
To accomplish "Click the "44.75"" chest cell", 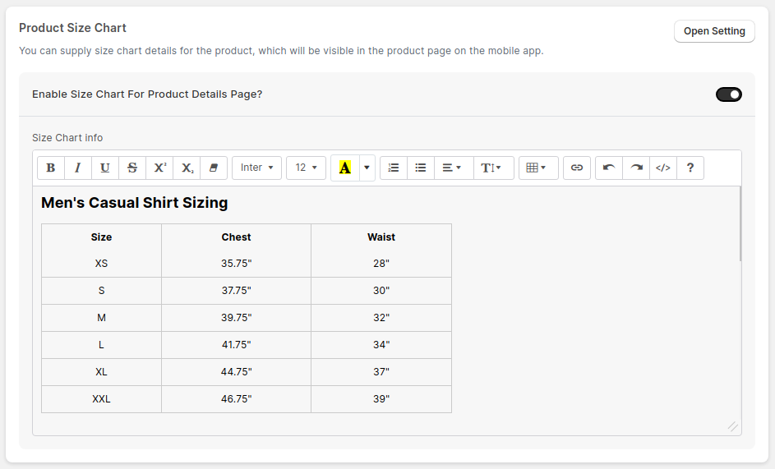I will pyautogui.click(x=236, y=372).
